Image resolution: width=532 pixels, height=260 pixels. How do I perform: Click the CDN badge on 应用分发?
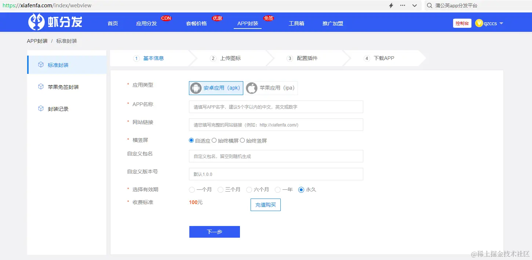tap(166, 18)
